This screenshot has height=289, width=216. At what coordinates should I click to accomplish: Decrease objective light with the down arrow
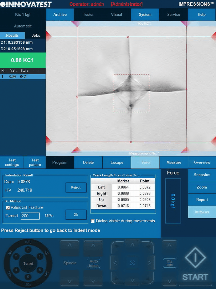pos(169,278)
